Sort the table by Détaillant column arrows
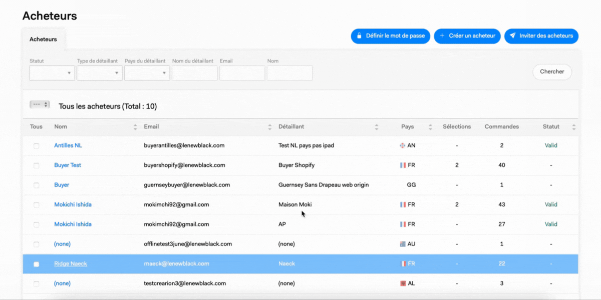Image resolution: width=601 pixels, height=300 pixels. pyautogui.click(x=377, y=127)
